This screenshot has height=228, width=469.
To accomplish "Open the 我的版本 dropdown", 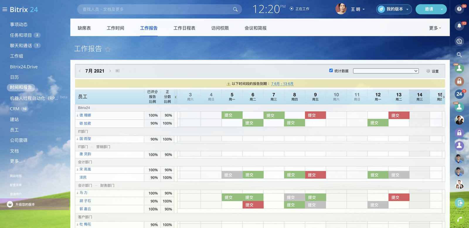I will (394, 9).
